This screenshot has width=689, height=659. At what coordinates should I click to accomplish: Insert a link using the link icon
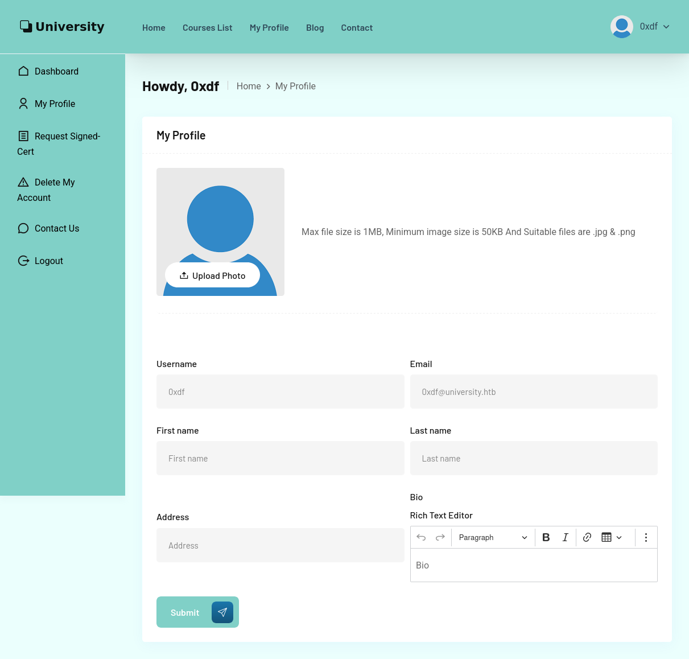(x=587, y=537)
